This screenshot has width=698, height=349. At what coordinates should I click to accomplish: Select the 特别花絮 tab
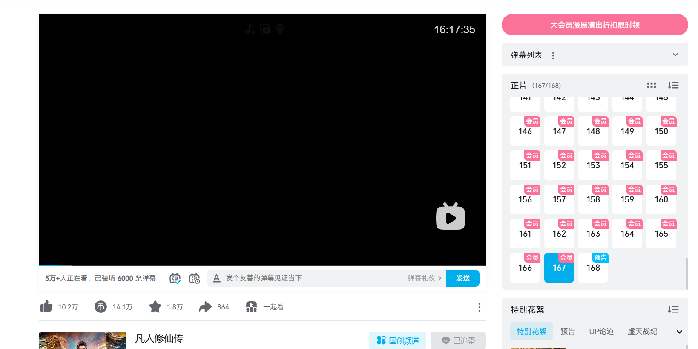pyautogui.click(x=531, y=331)
